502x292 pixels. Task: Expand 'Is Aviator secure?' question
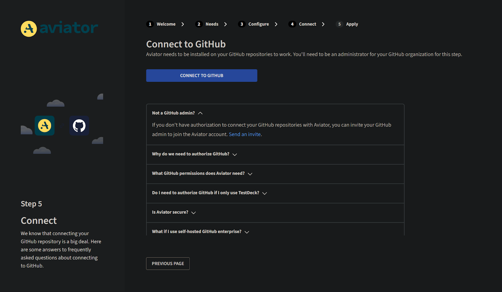[x=275, y=213]
